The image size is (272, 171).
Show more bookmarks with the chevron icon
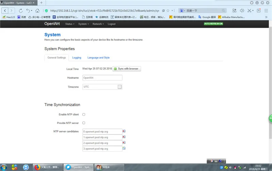pyautogui.click(x=266, y=17)
